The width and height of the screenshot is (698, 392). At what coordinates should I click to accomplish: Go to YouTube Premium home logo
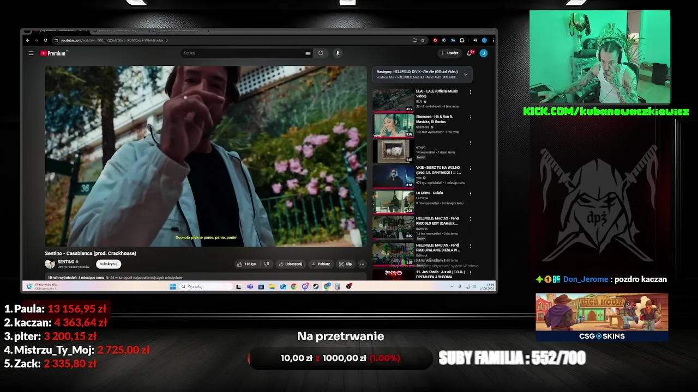[x=53, y=53]
